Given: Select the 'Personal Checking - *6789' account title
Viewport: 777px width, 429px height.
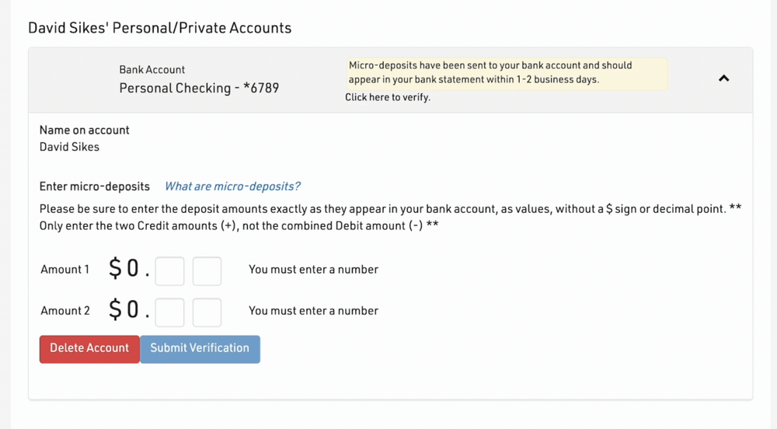Looking at the screenshot, I should click(199, 88).
